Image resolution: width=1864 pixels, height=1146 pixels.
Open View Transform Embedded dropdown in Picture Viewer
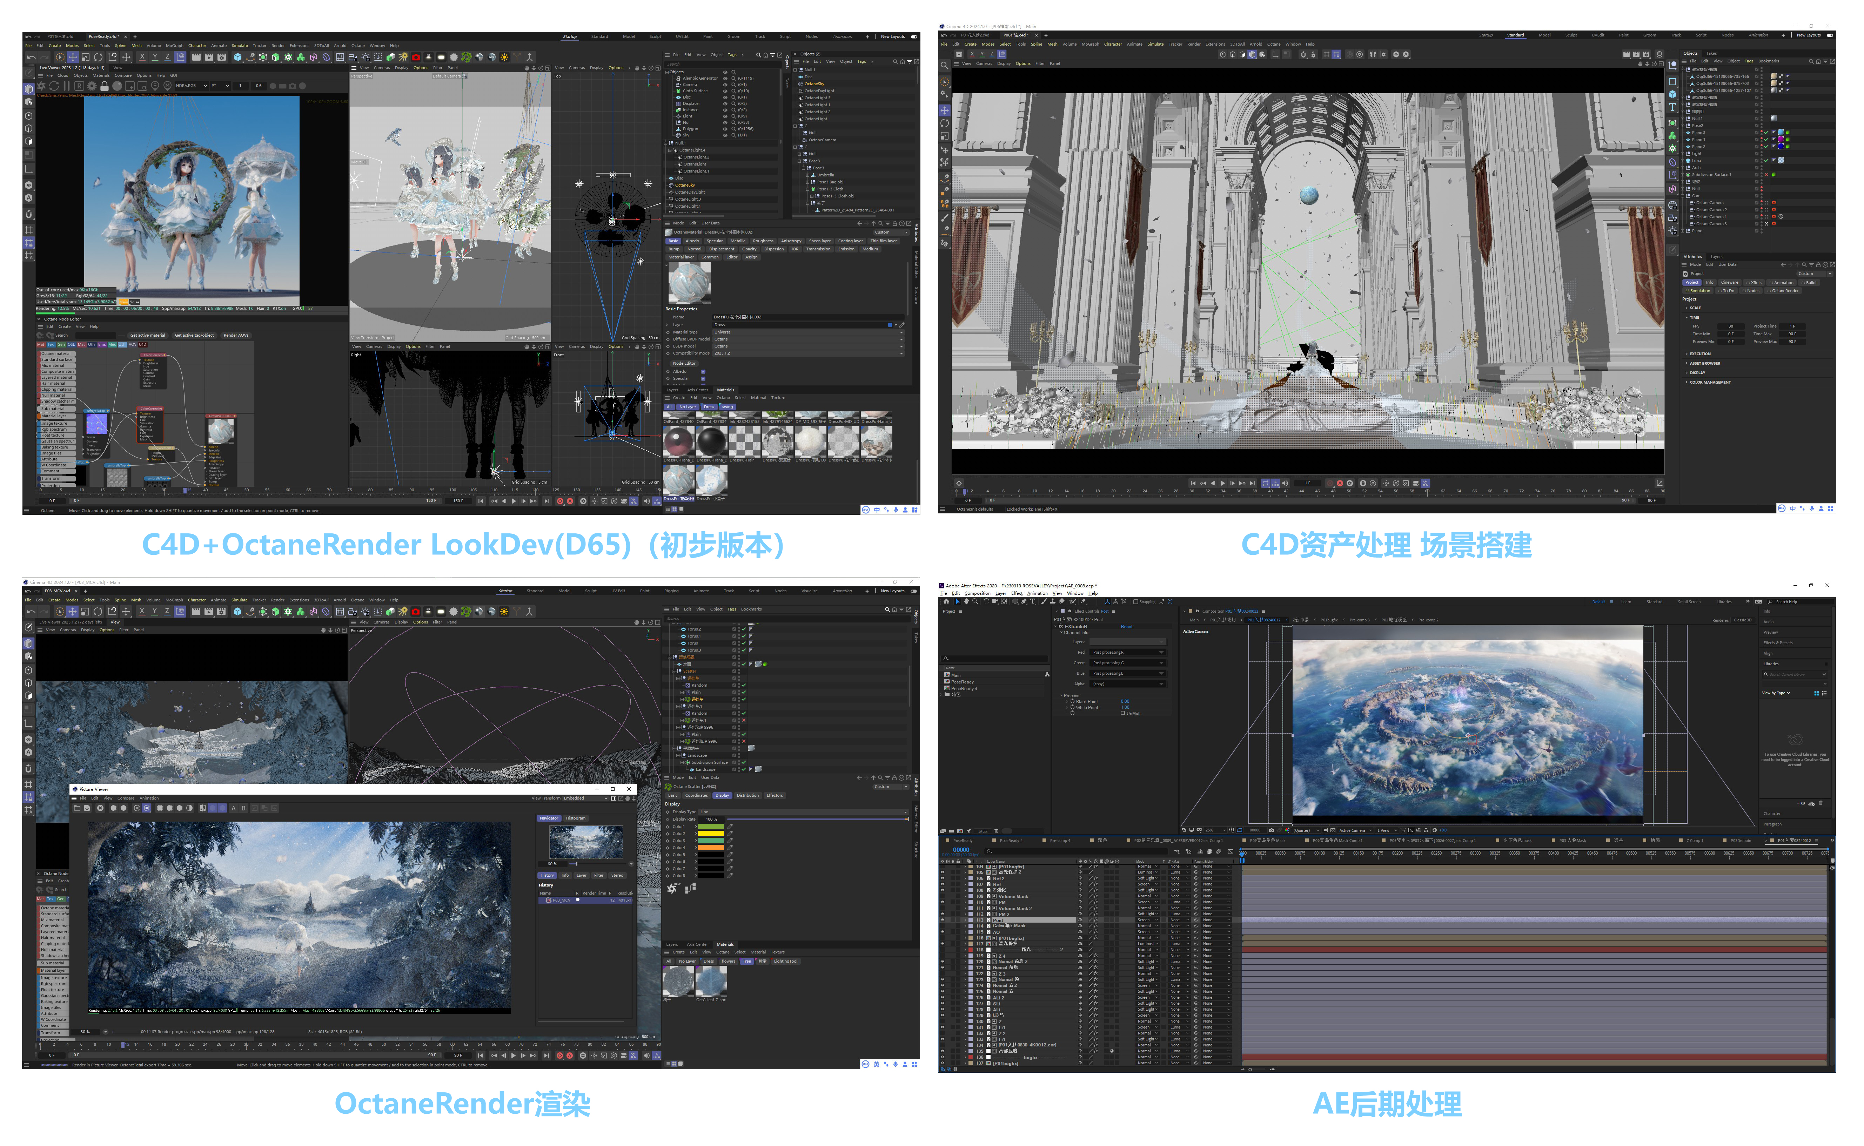click(x=585, y=799)
